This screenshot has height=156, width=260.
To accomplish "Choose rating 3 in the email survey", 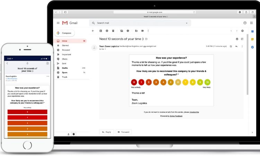I will tap(156, 82).
